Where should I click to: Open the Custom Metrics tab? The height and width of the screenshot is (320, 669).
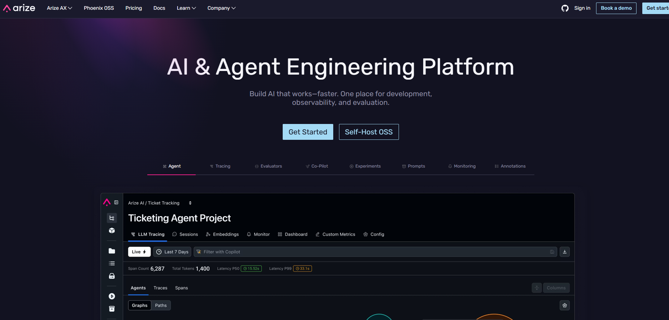click(335, 235)
